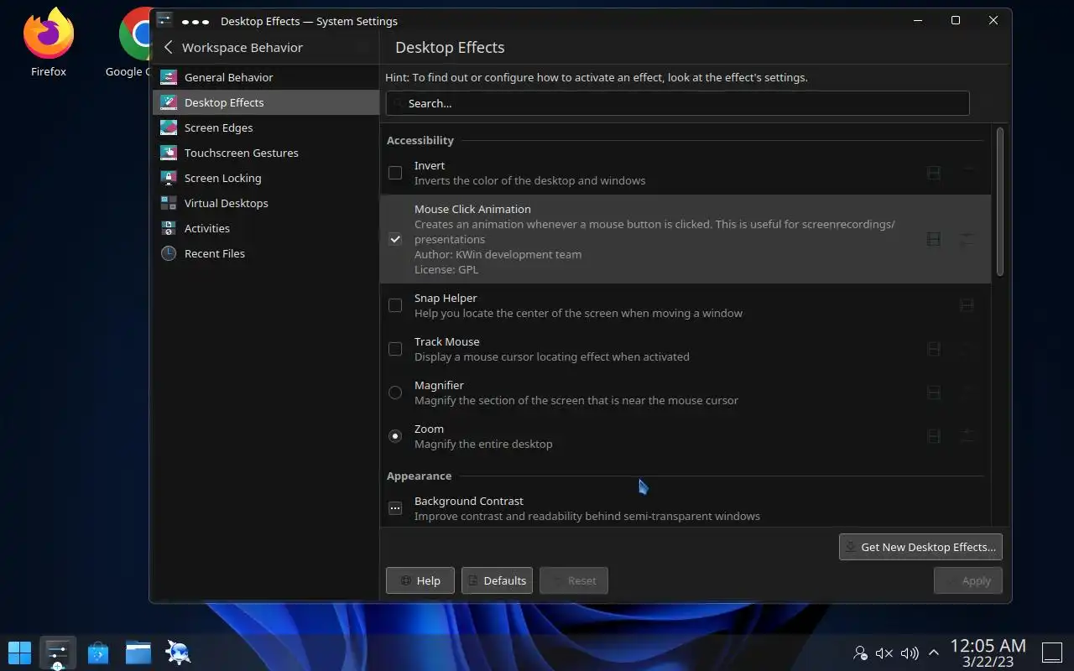Click the Help button
1074x671 pixels.
[420, 580]
